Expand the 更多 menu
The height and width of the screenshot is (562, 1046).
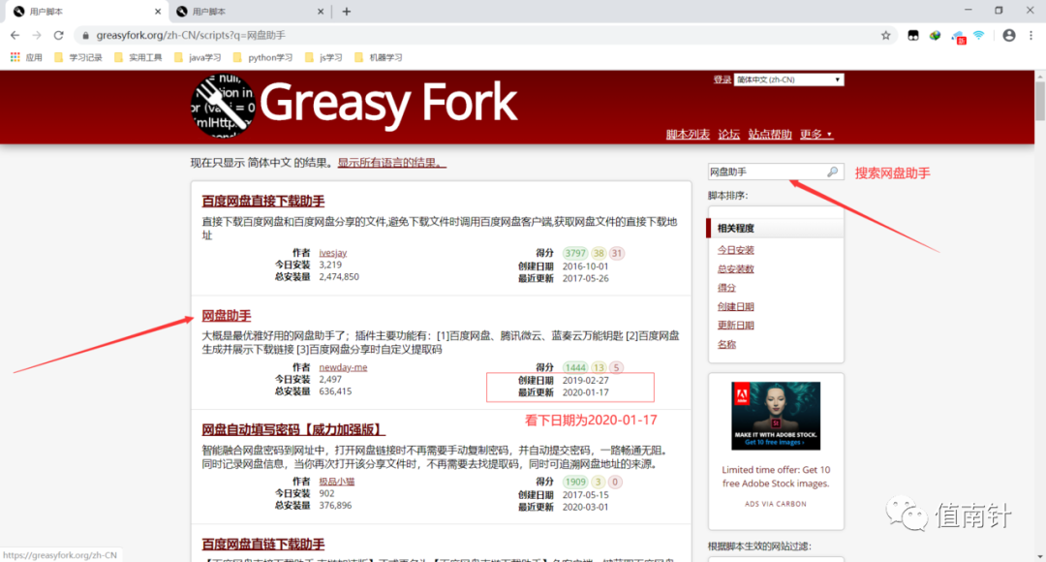pyautogui.click(x=815, y=134)
